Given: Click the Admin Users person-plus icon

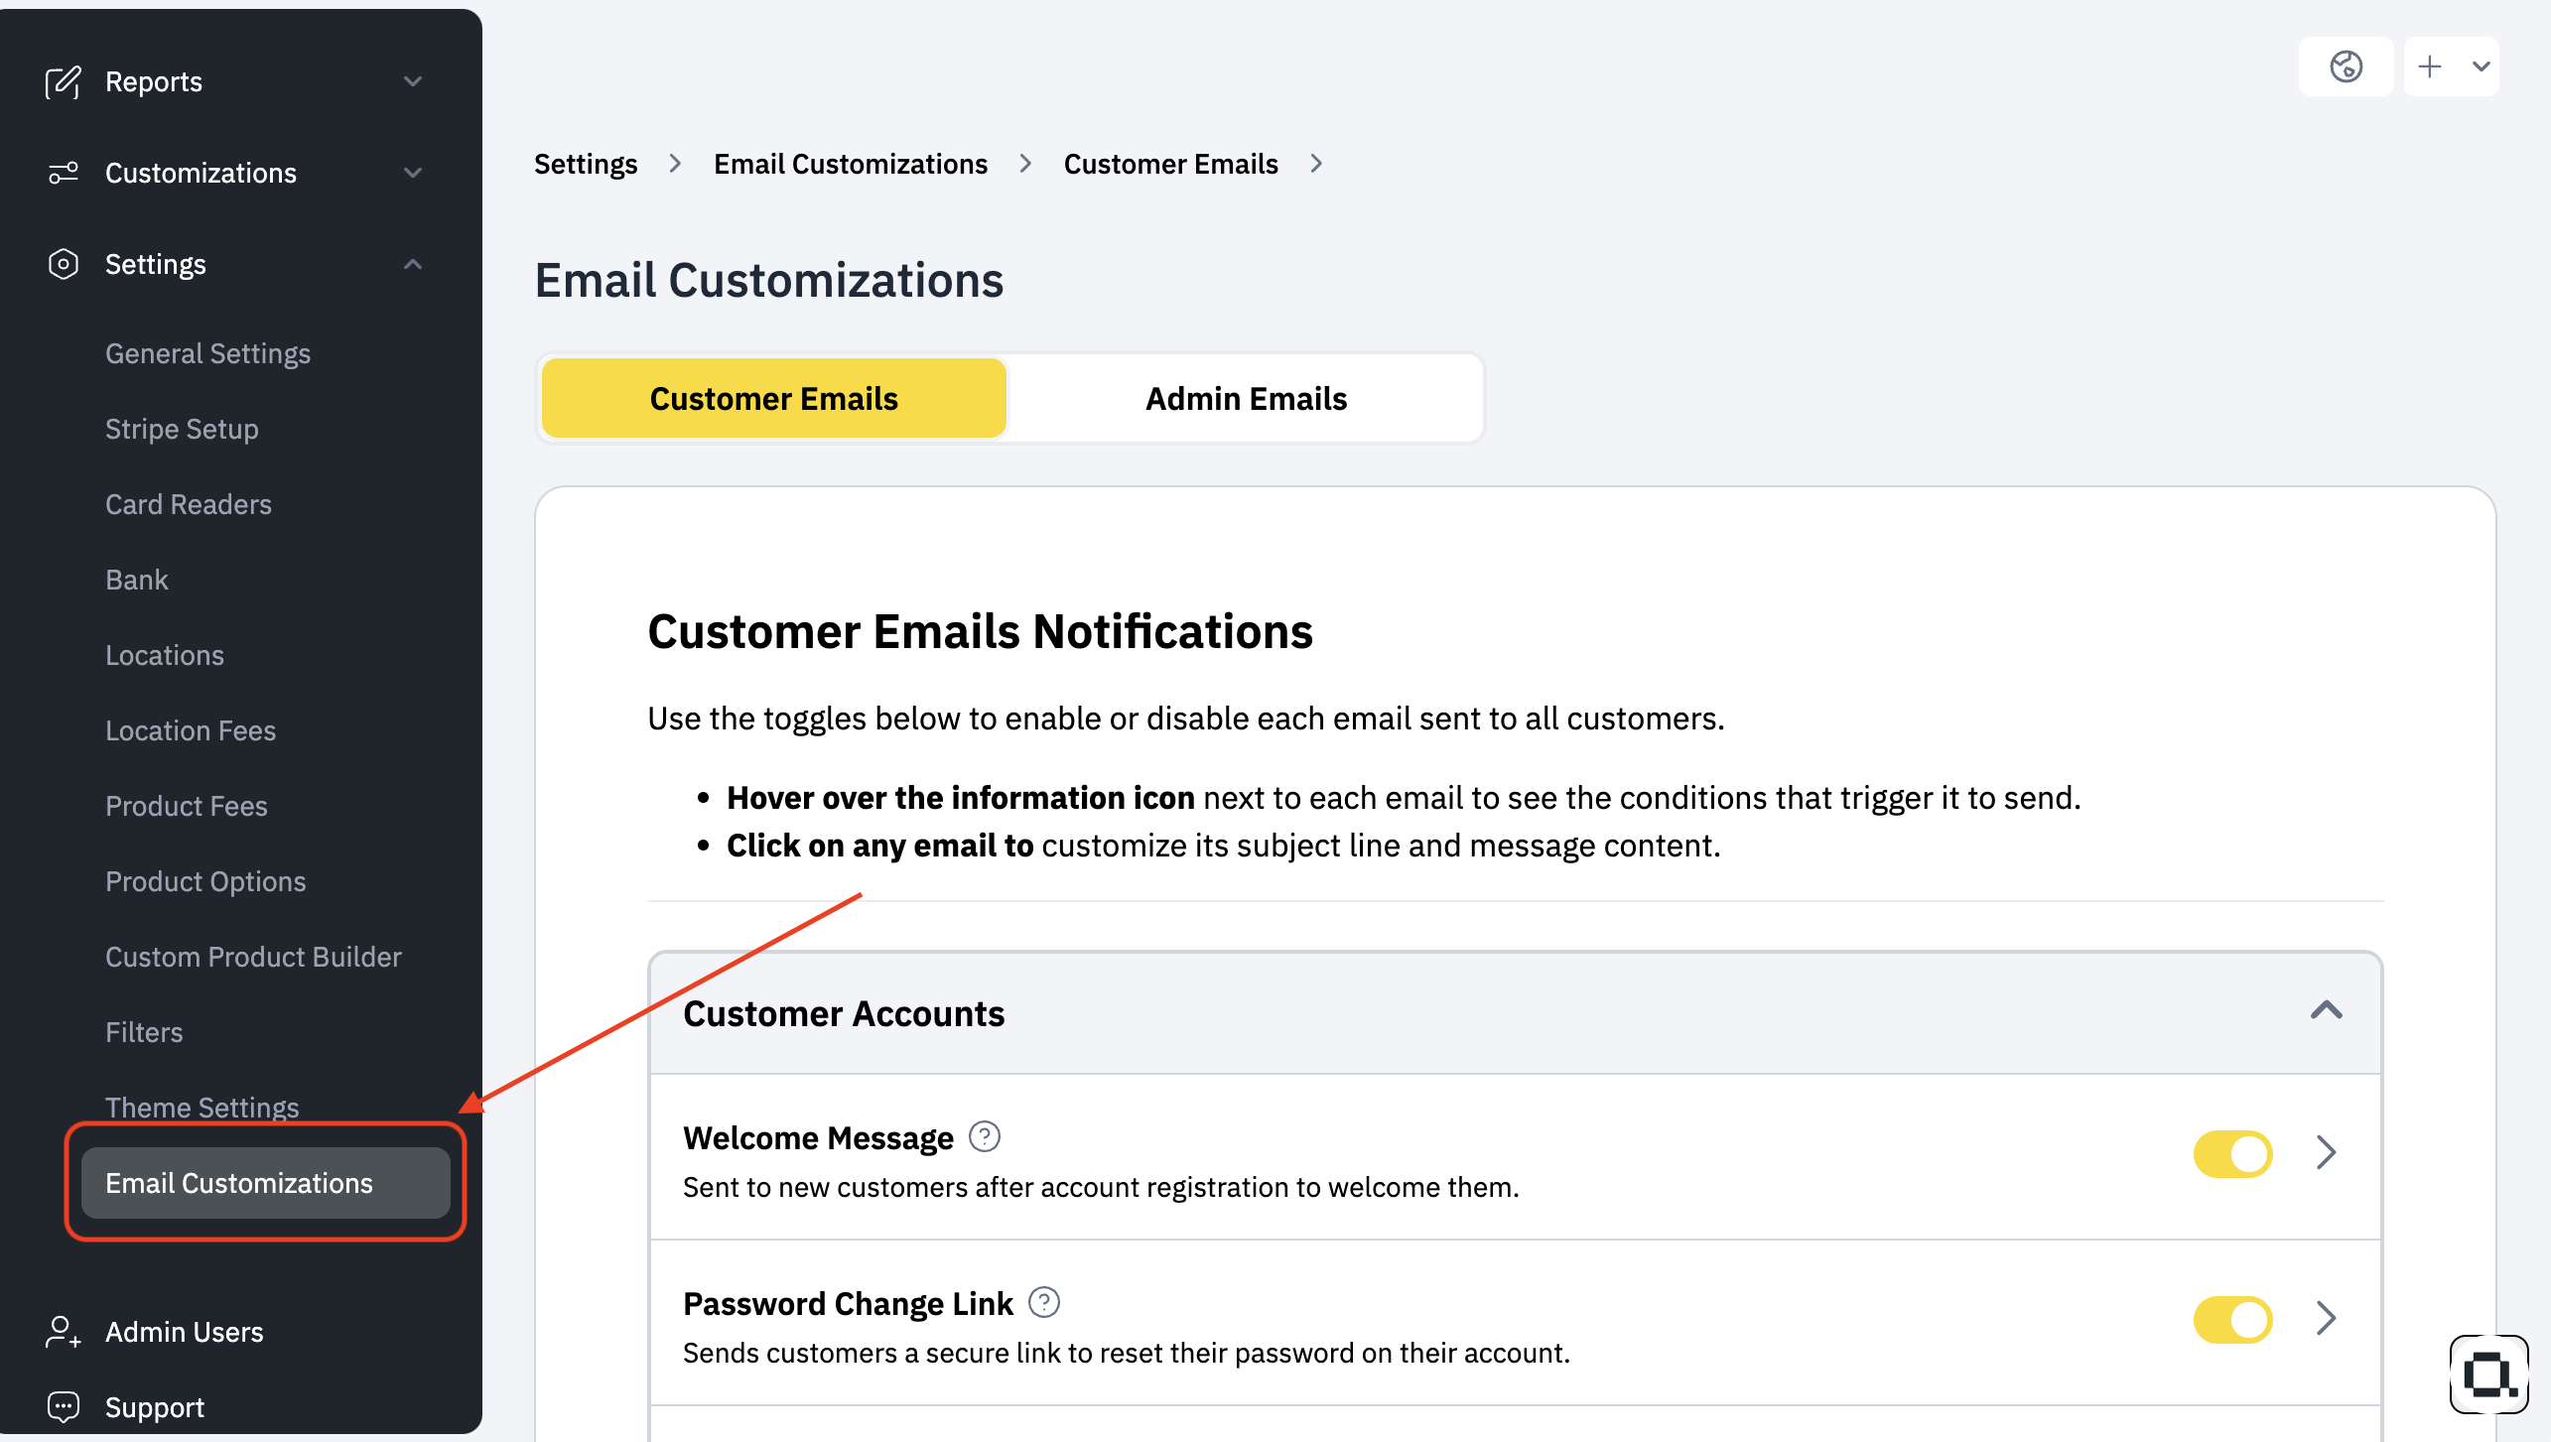Looking at the screenshot, I should coord(64,1332).
